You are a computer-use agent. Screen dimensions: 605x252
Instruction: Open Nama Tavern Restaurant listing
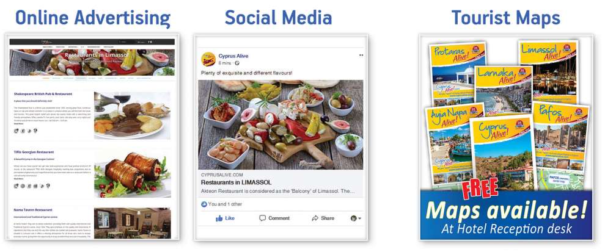tap(33, 210)
